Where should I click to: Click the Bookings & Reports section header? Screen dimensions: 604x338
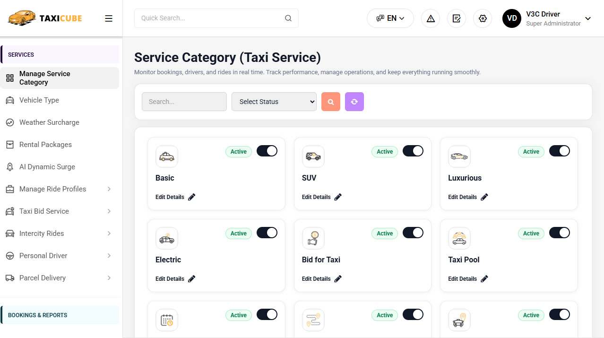[60, 315]
